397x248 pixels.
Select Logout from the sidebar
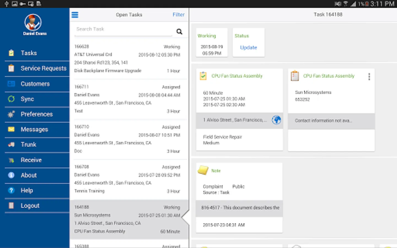coord(37,206)
